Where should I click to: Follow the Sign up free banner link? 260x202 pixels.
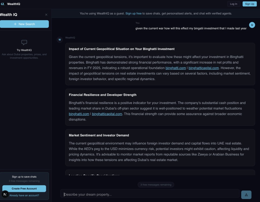tap(134, 13)
